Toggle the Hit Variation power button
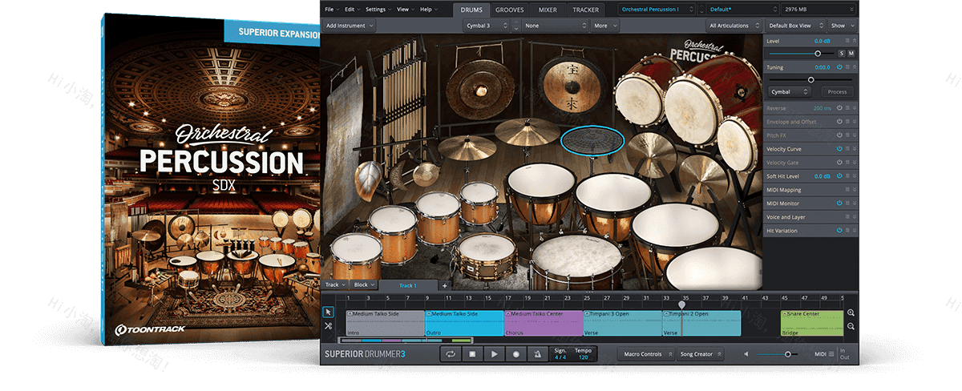The height and width of the screenshot is (391, 962). tap(839, 231)
